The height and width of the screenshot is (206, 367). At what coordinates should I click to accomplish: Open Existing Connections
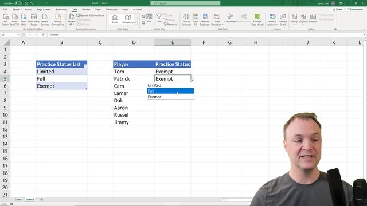(x=57, y=19)
